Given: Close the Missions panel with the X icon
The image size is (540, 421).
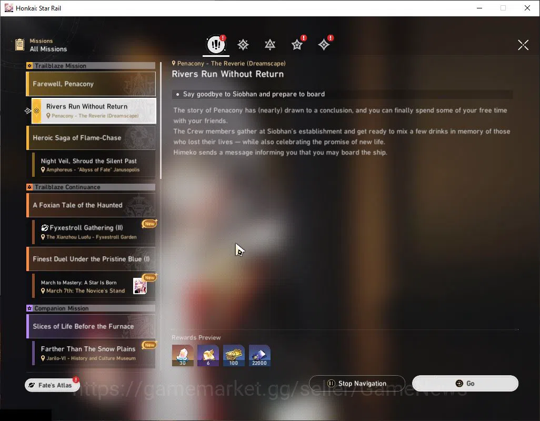Looking at the screenshot, I should pyautogui.click(x=523, y=45).
